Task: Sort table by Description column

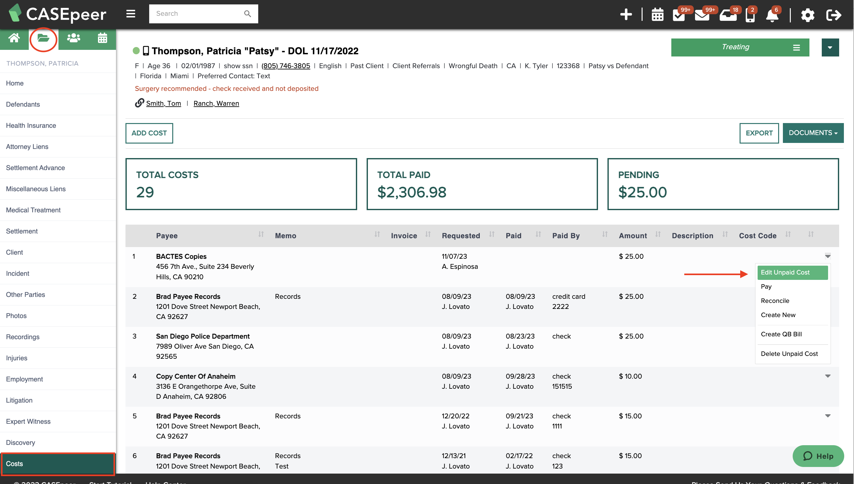Action: point(725,235)
